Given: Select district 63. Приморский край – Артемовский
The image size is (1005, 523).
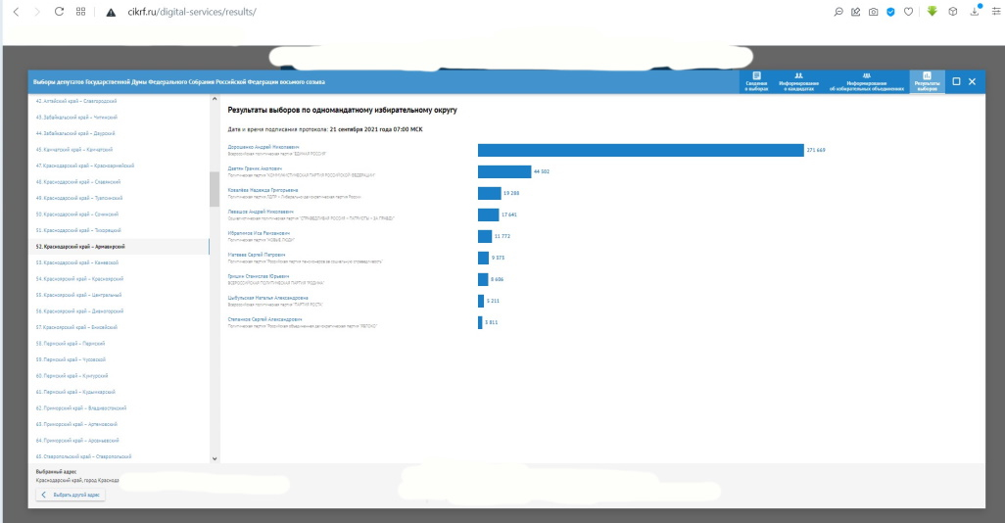Looking at the screenshot, I should tap(77, 424).
